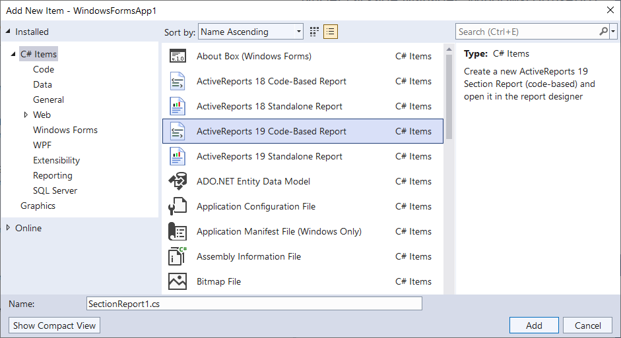Select ActiveReports 18 Code-Based Report text

coord(271,81)
